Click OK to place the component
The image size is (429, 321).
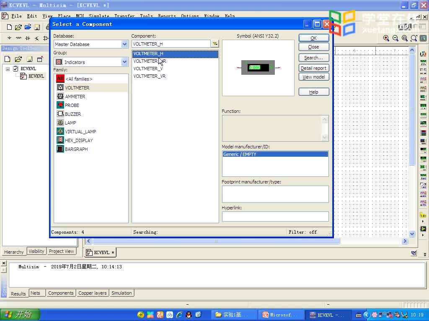pos(313,38)
